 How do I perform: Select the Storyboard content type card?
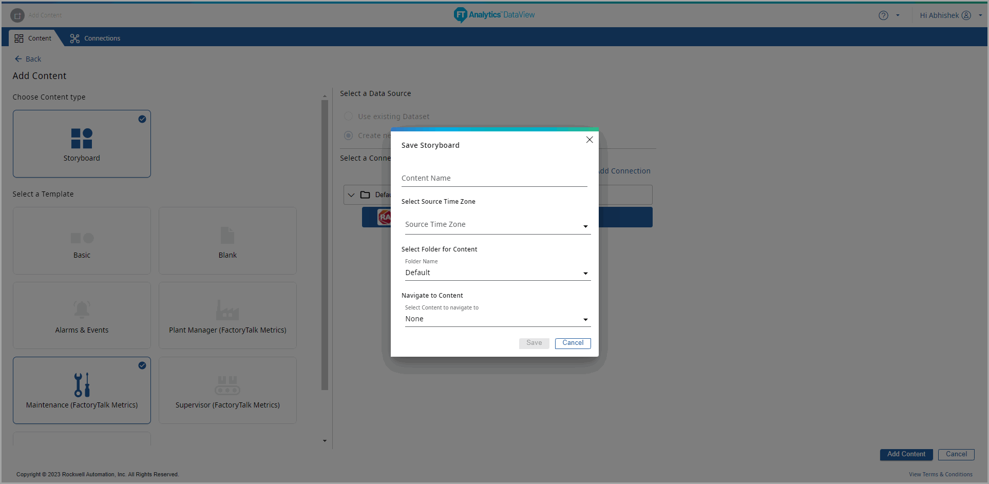[x=82, y=144]
